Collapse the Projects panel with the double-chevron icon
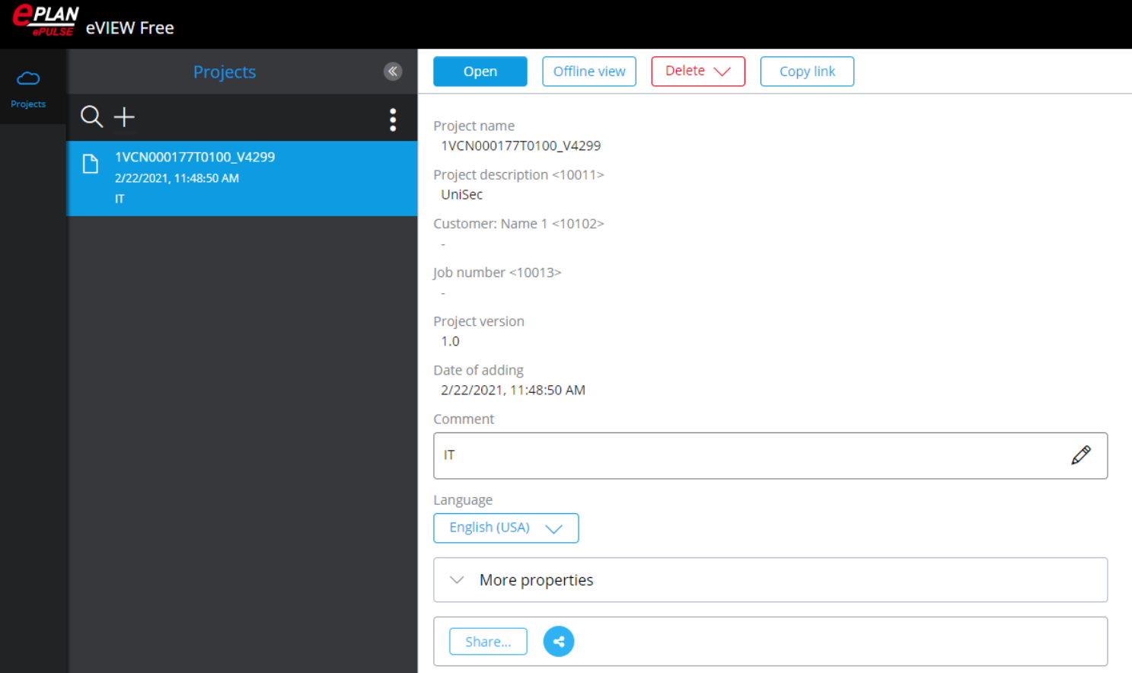This screenshot has height=673, width=1132. coord(393,72)
